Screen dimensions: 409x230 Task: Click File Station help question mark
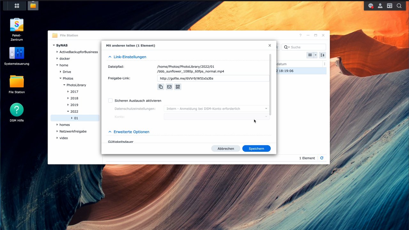tap(300, 35)
